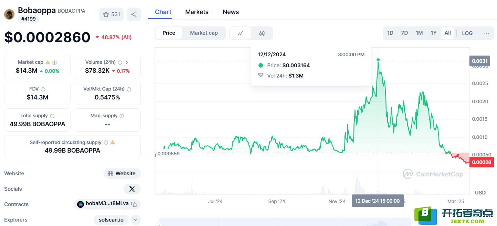The width and height of the screenshot is (497, 226).
Task: Open the X social link
Action: (132, 189)
